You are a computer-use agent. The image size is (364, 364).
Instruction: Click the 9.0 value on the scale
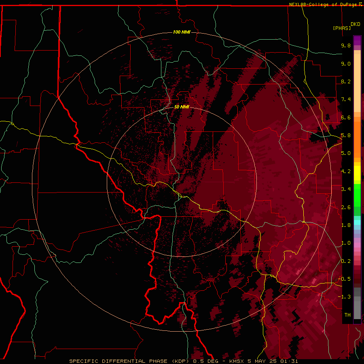coord(346,63)
